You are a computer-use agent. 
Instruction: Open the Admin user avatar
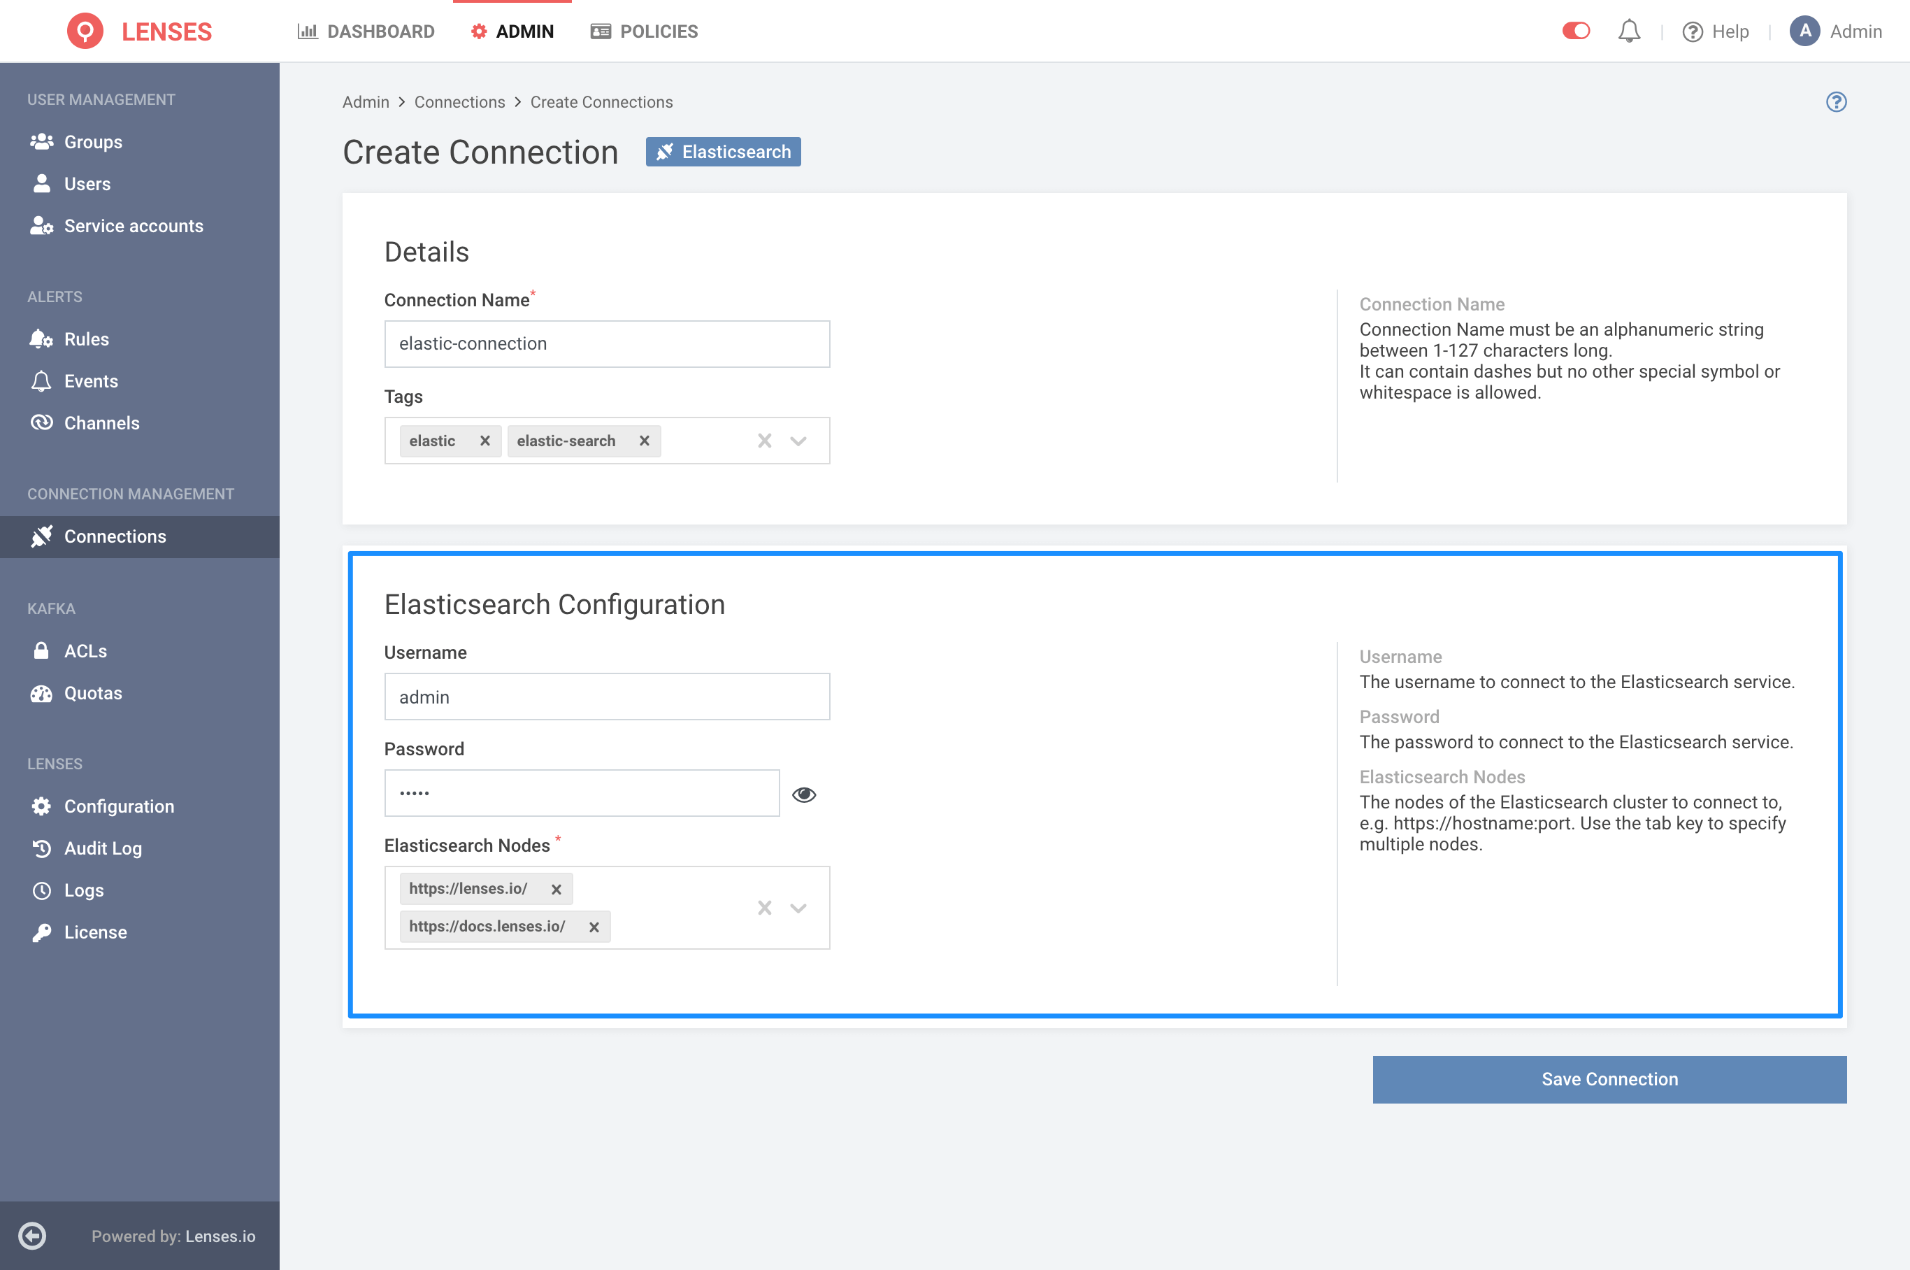point(1804,31)
